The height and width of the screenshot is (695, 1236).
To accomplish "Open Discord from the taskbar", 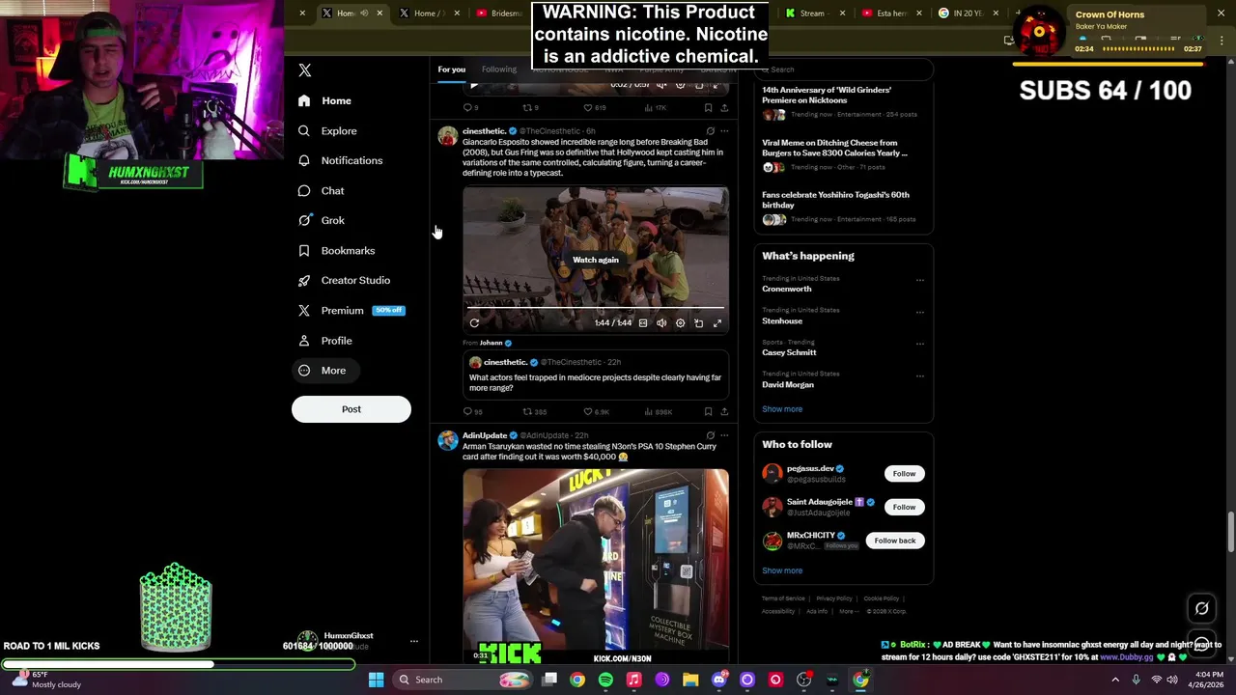I will pos(718,680).
